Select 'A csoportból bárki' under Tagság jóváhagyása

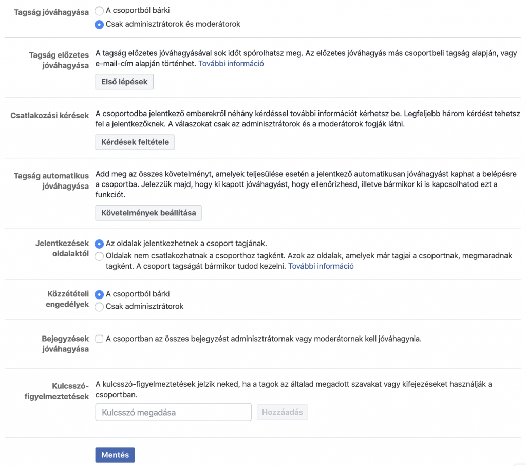(99, 11)
